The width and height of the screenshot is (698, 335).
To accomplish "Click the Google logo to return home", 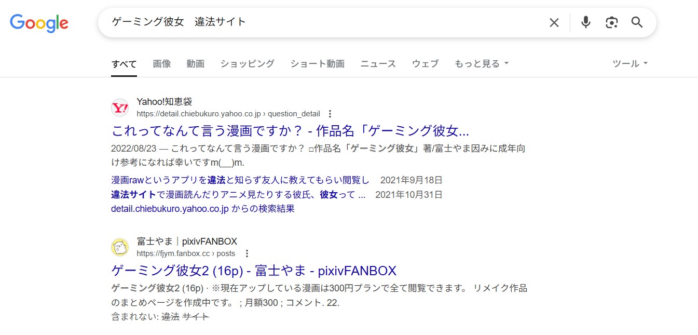I will tap(39, 22).
